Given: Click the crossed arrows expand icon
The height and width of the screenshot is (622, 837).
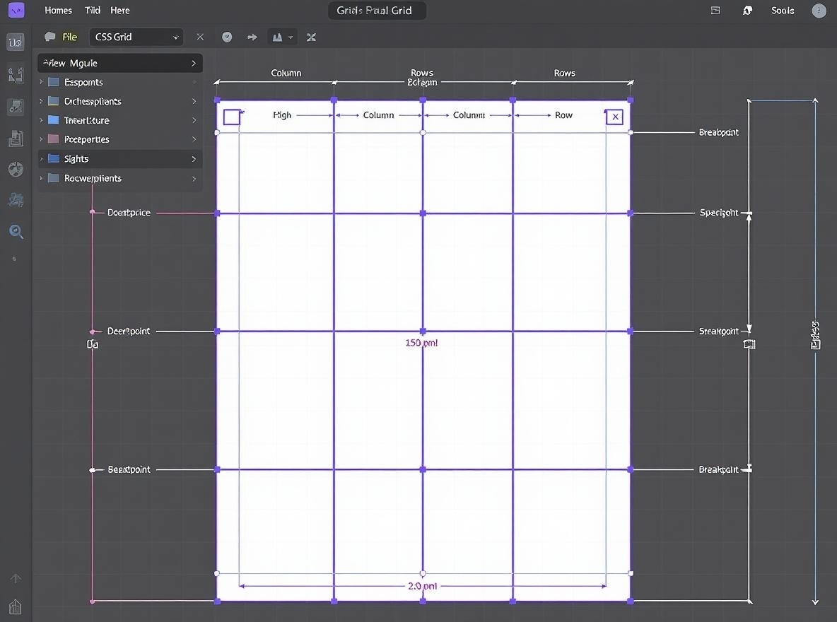Looking at the screenshot, I should [x=311, y=37].
